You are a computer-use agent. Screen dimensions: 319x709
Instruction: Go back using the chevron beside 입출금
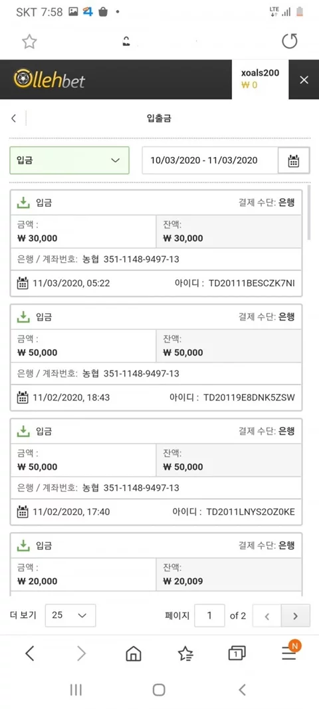[x=13, y=118]
